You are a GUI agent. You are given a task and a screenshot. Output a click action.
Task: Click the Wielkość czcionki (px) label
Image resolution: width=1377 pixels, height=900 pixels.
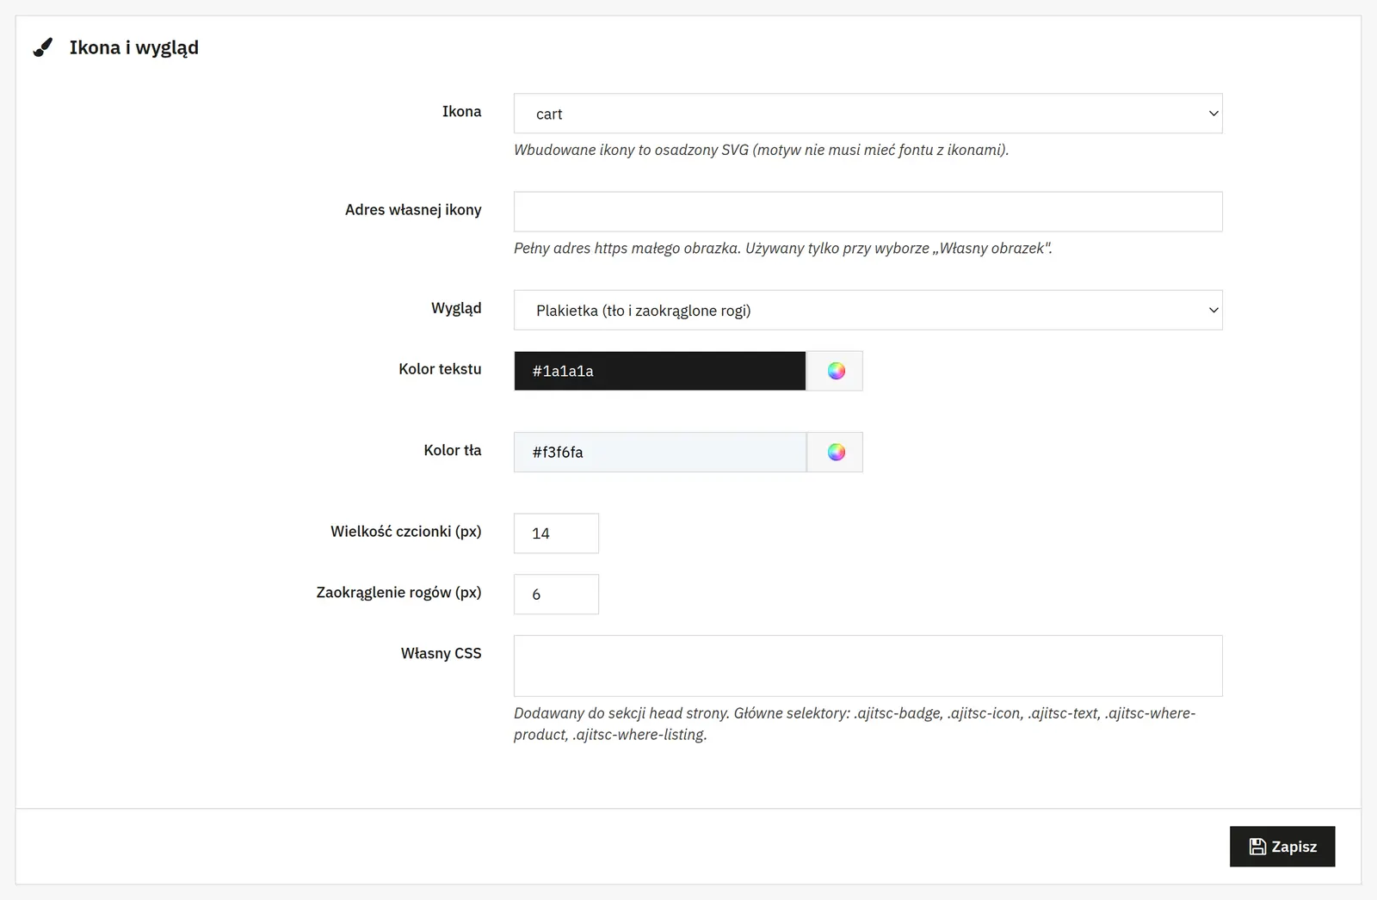[x=406, y=532]
